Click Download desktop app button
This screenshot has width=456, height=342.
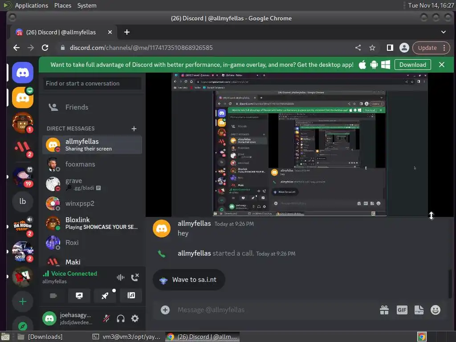coord(412,65)
